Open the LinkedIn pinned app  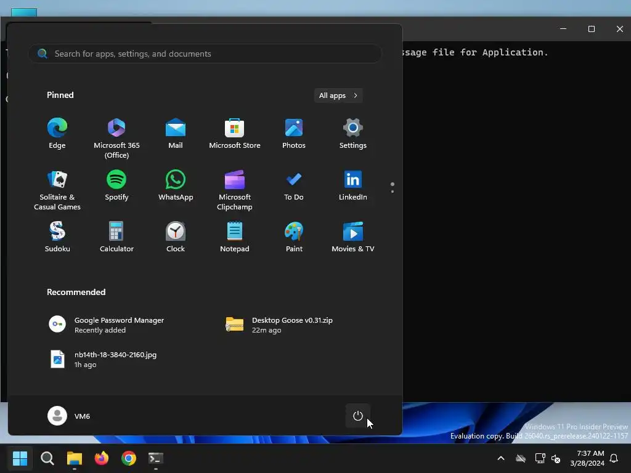click(x=353, y=186)
